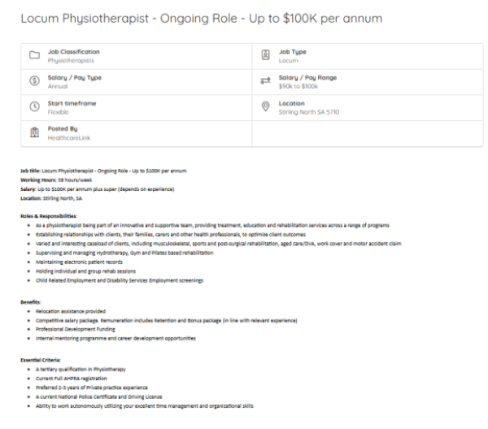Viewport: 488px width, 429px height.
Task: Click the map pin icon beside Location
Action: click(265, 106)
